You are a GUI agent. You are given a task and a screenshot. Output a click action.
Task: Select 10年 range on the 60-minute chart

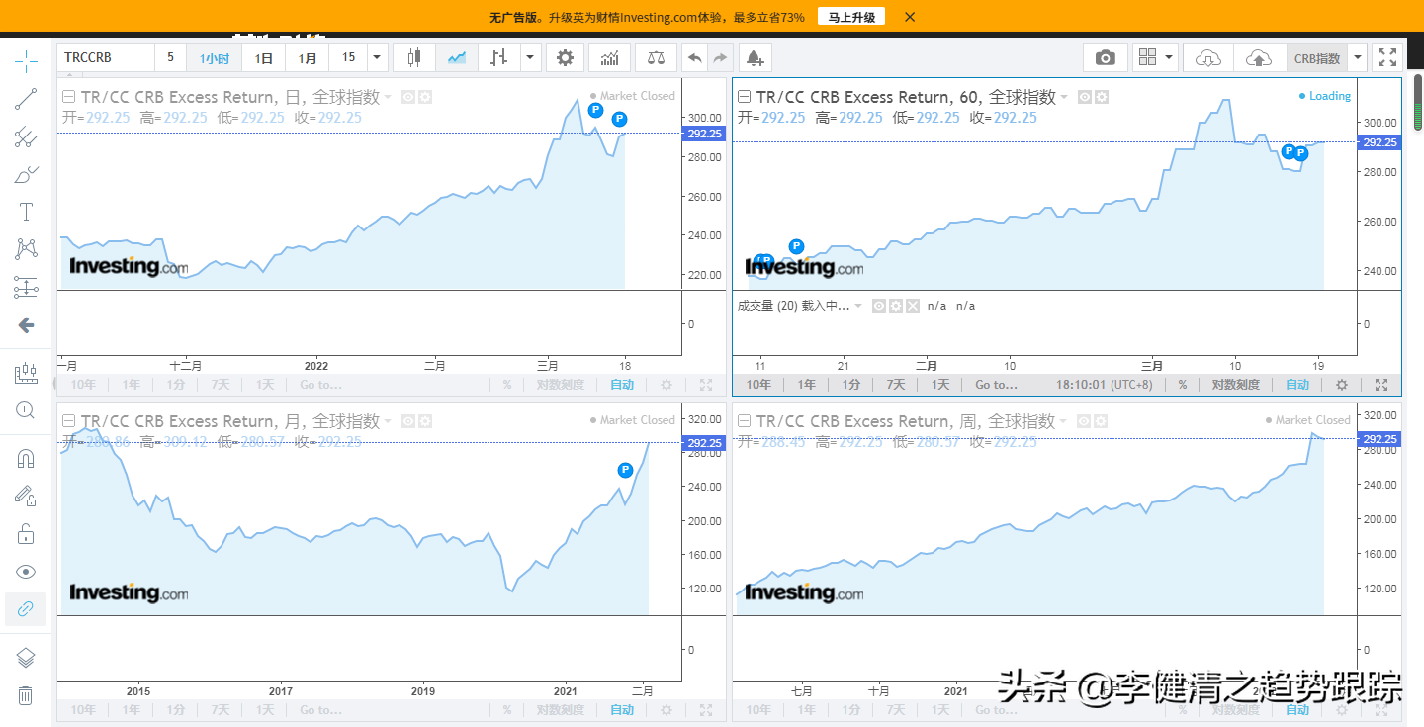click(x=758, y=385)
